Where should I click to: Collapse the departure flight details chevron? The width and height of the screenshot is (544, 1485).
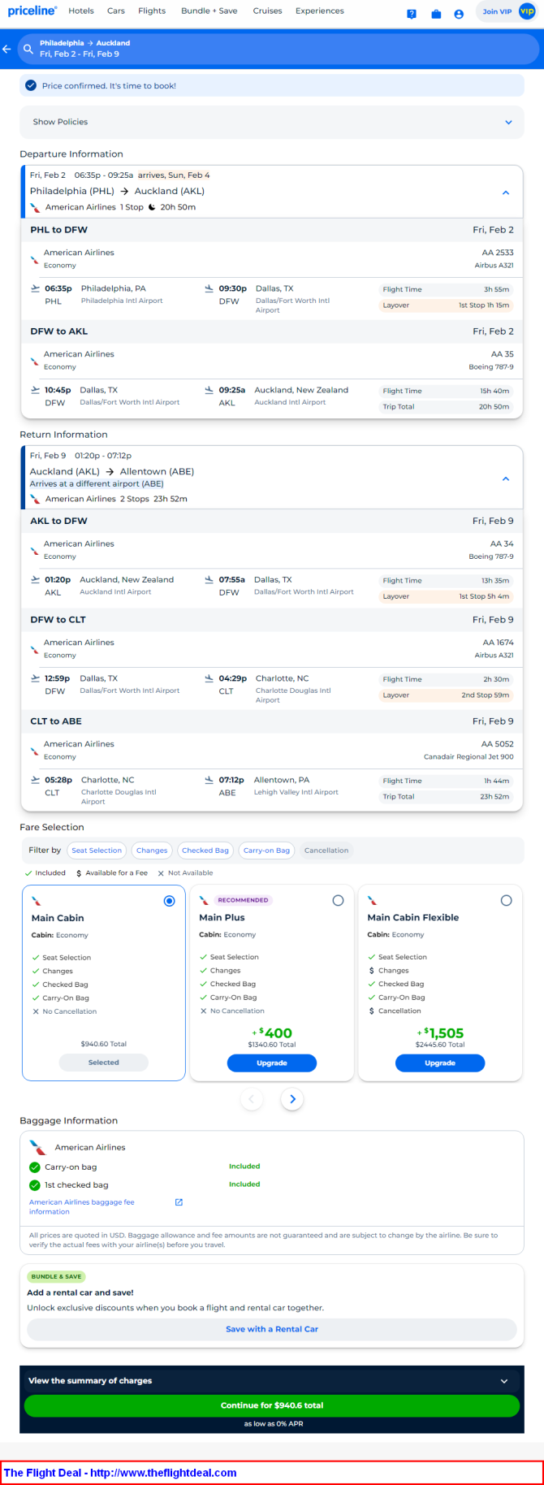[x=506, y=193]
